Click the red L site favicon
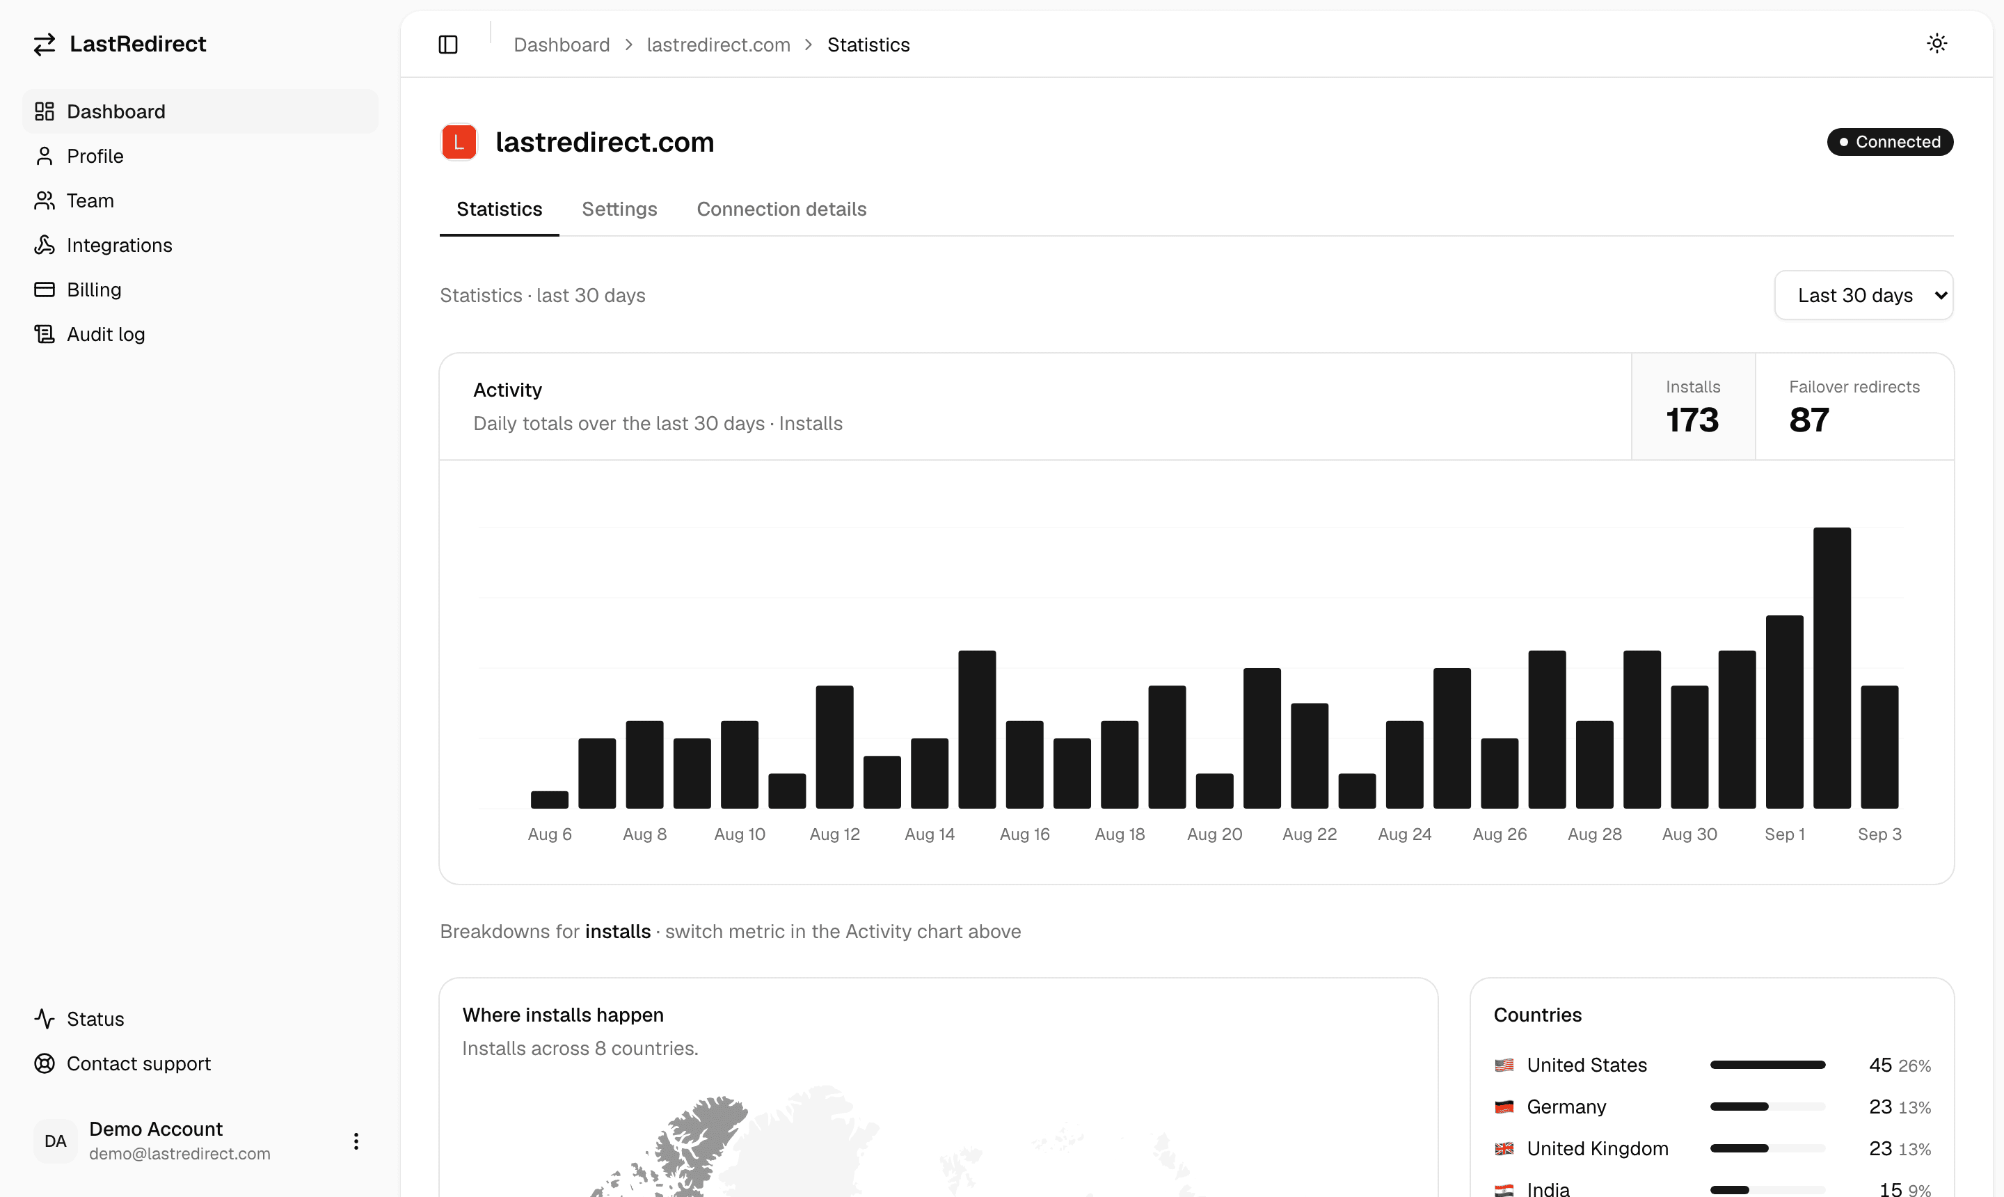Screen dimensions: 2004x1197 [459, 142]
